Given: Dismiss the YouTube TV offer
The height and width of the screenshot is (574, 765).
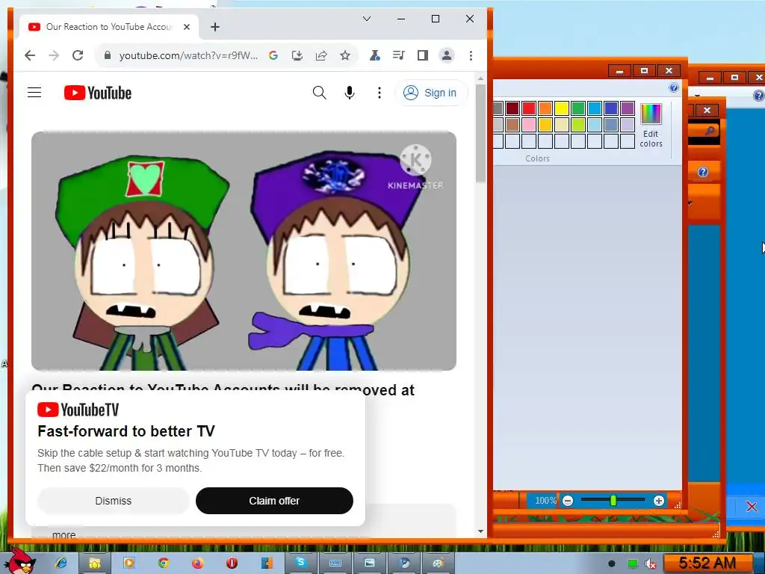Looking at the screenshot, I should coord(114,501).
